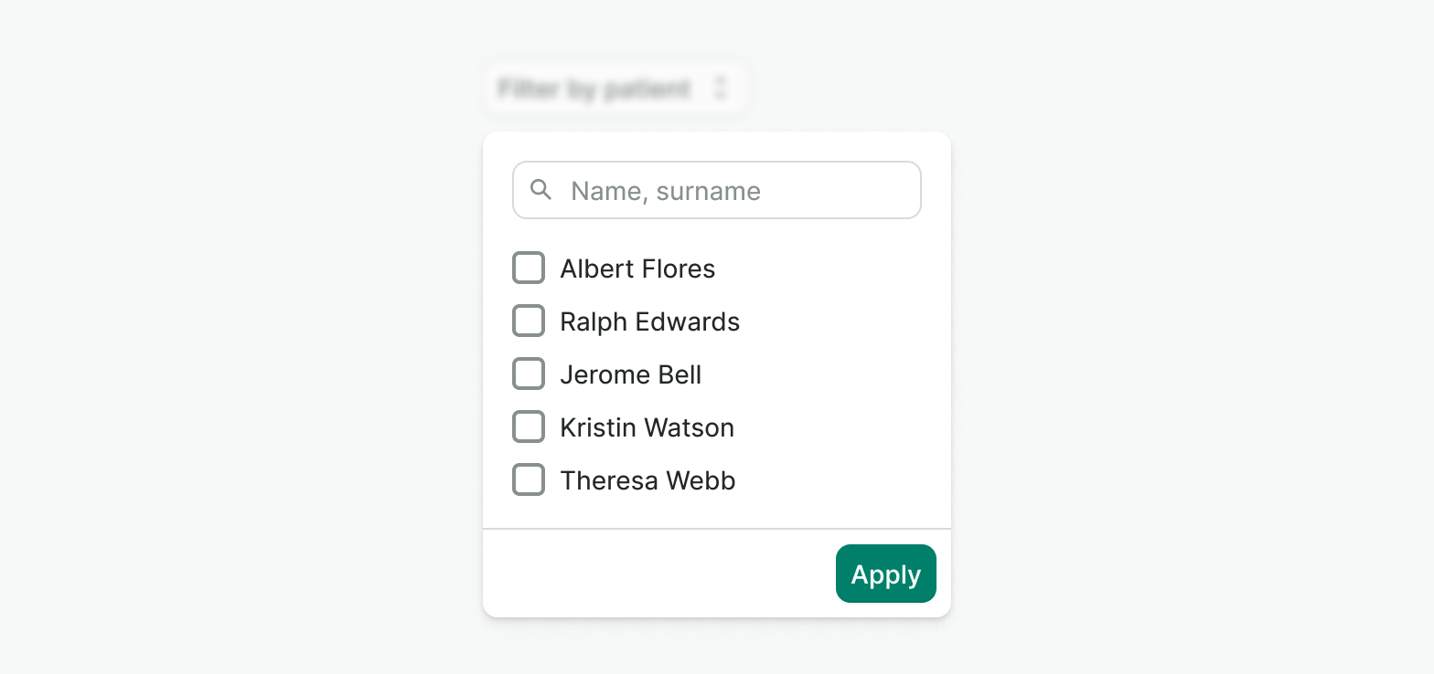The image size is (1434, 674).
Task: Click the up-down chevron on patient filter
Action: coord(721,89)
